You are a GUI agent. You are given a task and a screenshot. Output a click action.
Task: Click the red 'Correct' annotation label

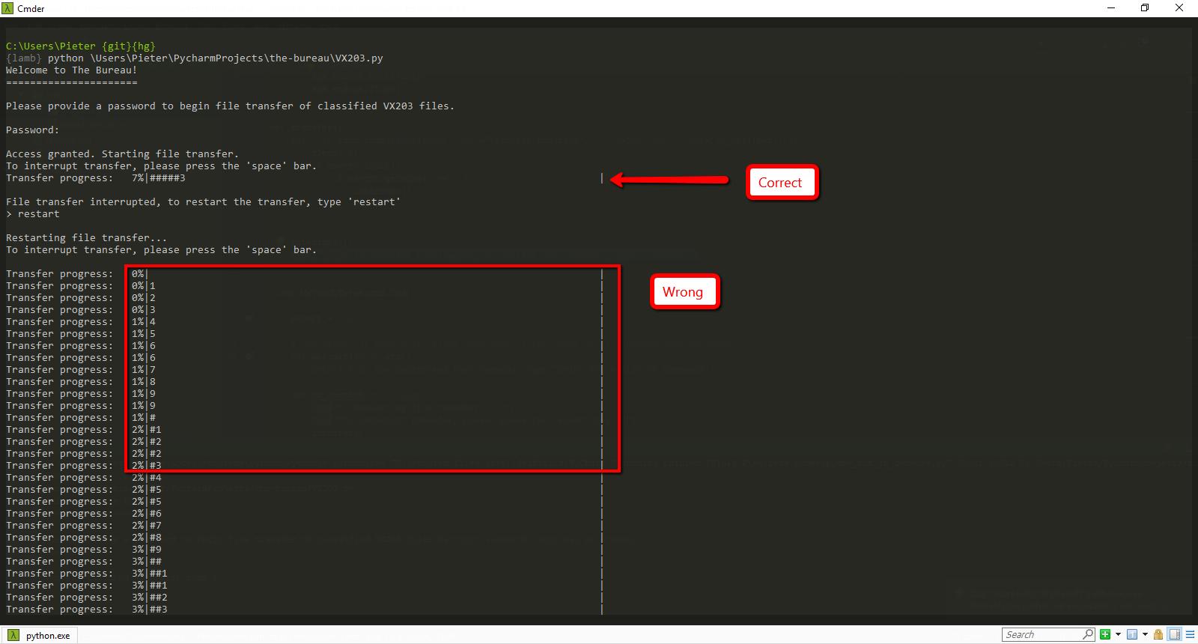[x=780, y=183]
